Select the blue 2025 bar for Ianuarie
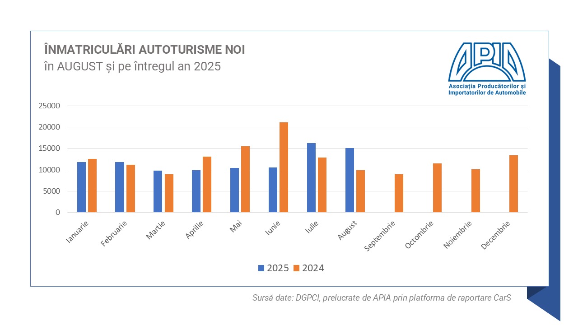The width and height of the screenshot is (578, 325). pyautogui.click(x=81, y=187)
